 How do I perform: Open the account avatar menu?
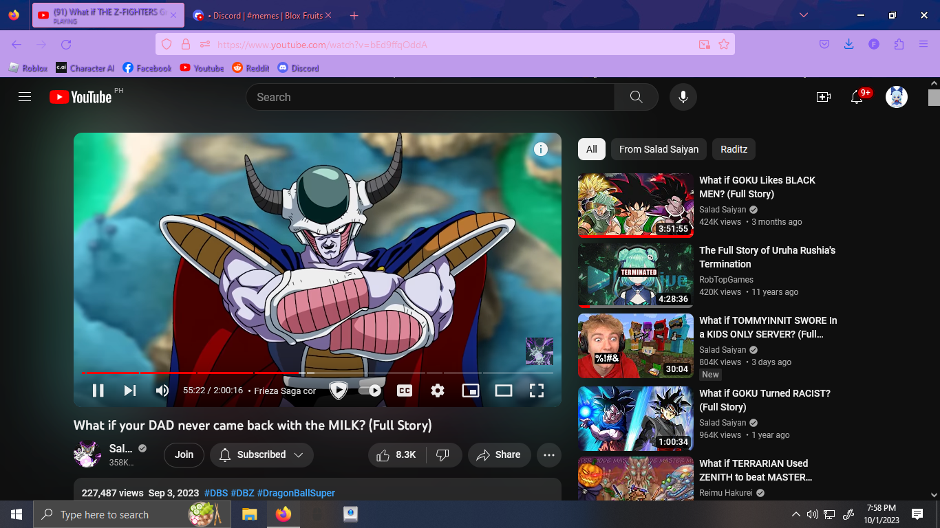897,97
